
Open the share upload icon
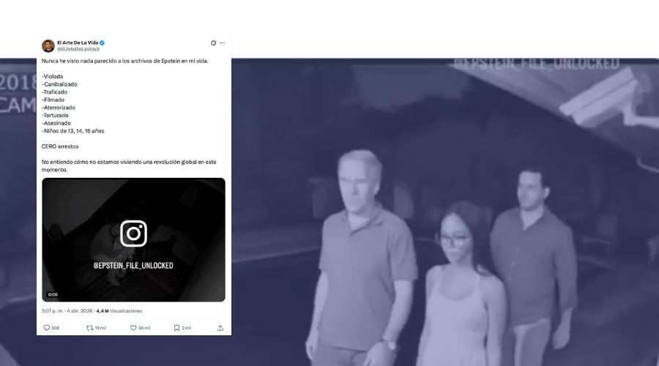click(x=220, y=328)
